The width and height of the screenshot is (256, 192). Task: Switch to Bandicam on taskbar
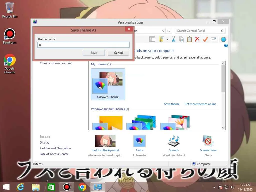coord(66,187)
